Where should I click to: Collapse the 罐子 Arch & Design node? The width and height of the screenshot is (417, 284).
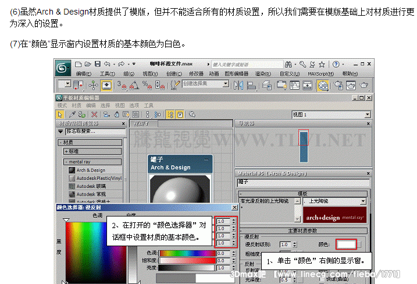coord(206,159)
